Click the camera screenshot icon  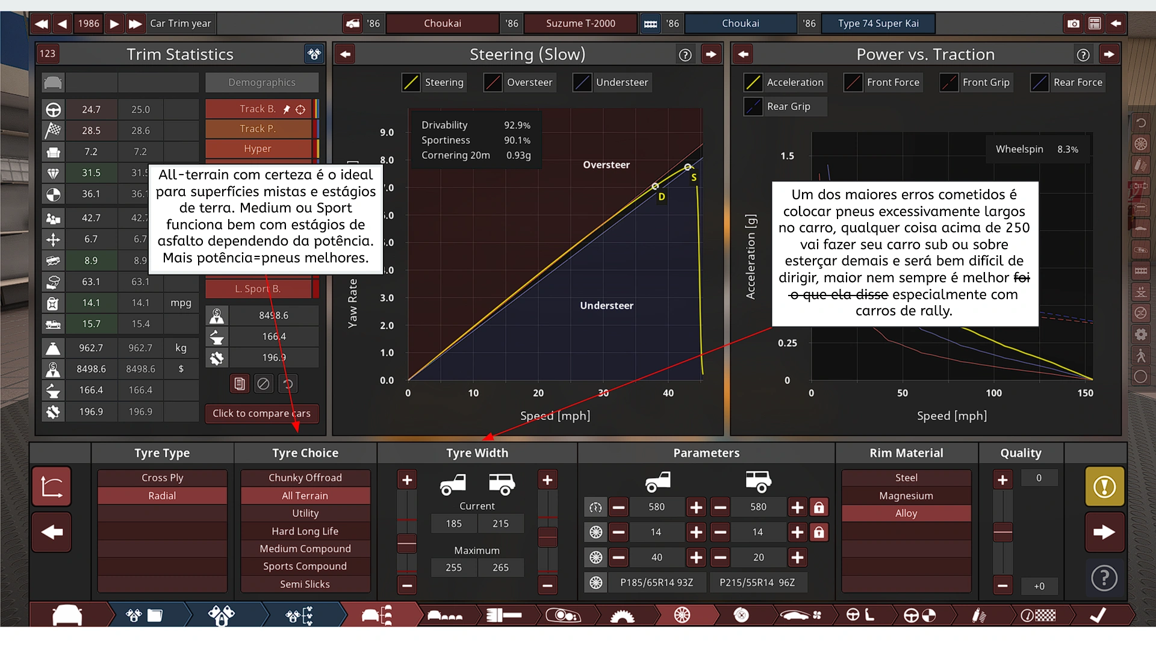pyautogui.click(x=1074, y=23)
